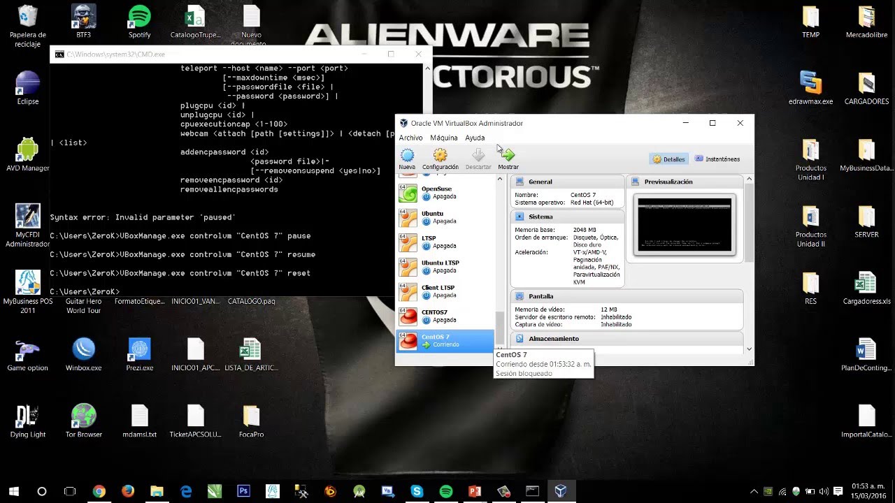Click the VM list scroll-up arrow
Screen dimensions: 895x503
coord(499,180)
